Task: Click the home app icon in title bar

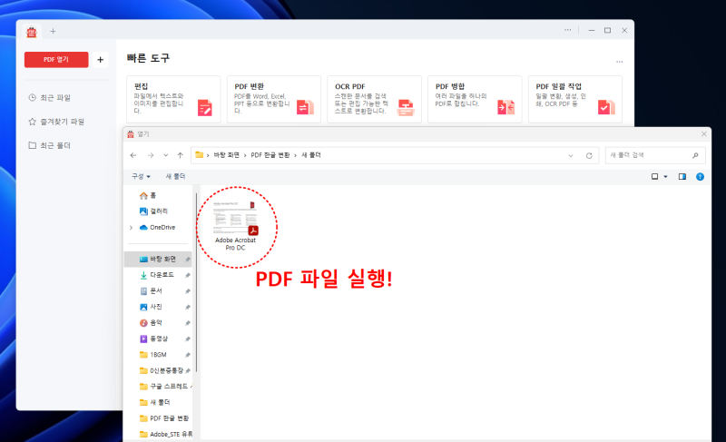Action: click(x=32, y=32)
